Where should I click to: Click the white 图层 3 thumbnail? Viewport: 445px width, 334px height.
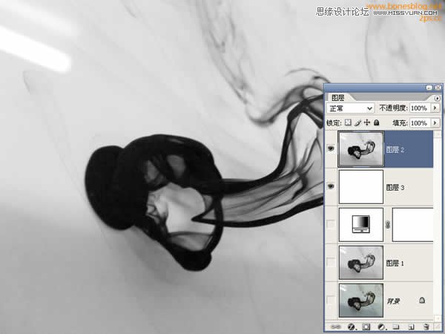[361, 187]
